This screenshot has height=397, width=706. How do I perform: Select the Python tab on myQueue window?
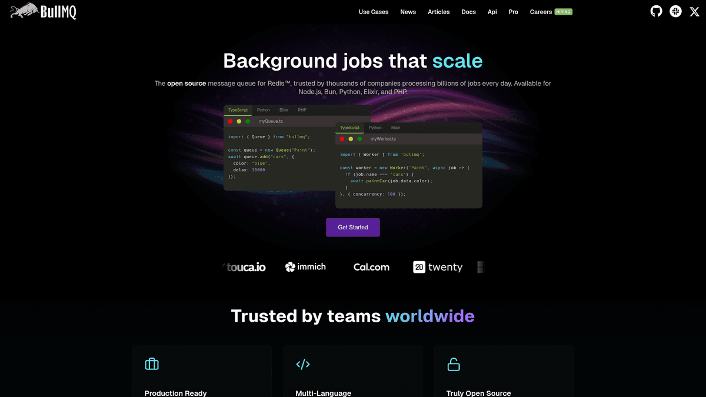click(263, 110)
